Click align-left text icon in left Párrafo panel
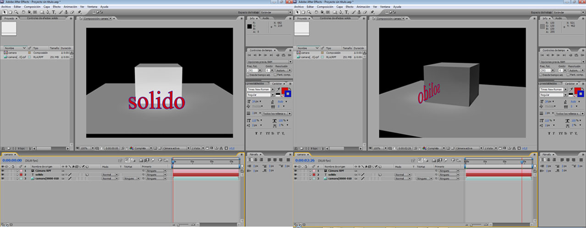 [x=250, y=160]
